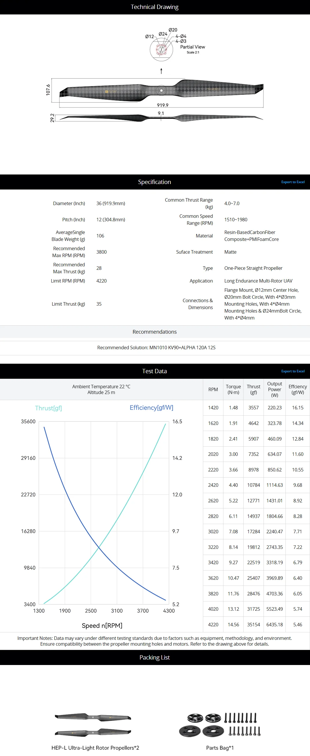Click the Partial View hub diagram
The width and height of the screenshot is (310, 756).
click(161, 49)
